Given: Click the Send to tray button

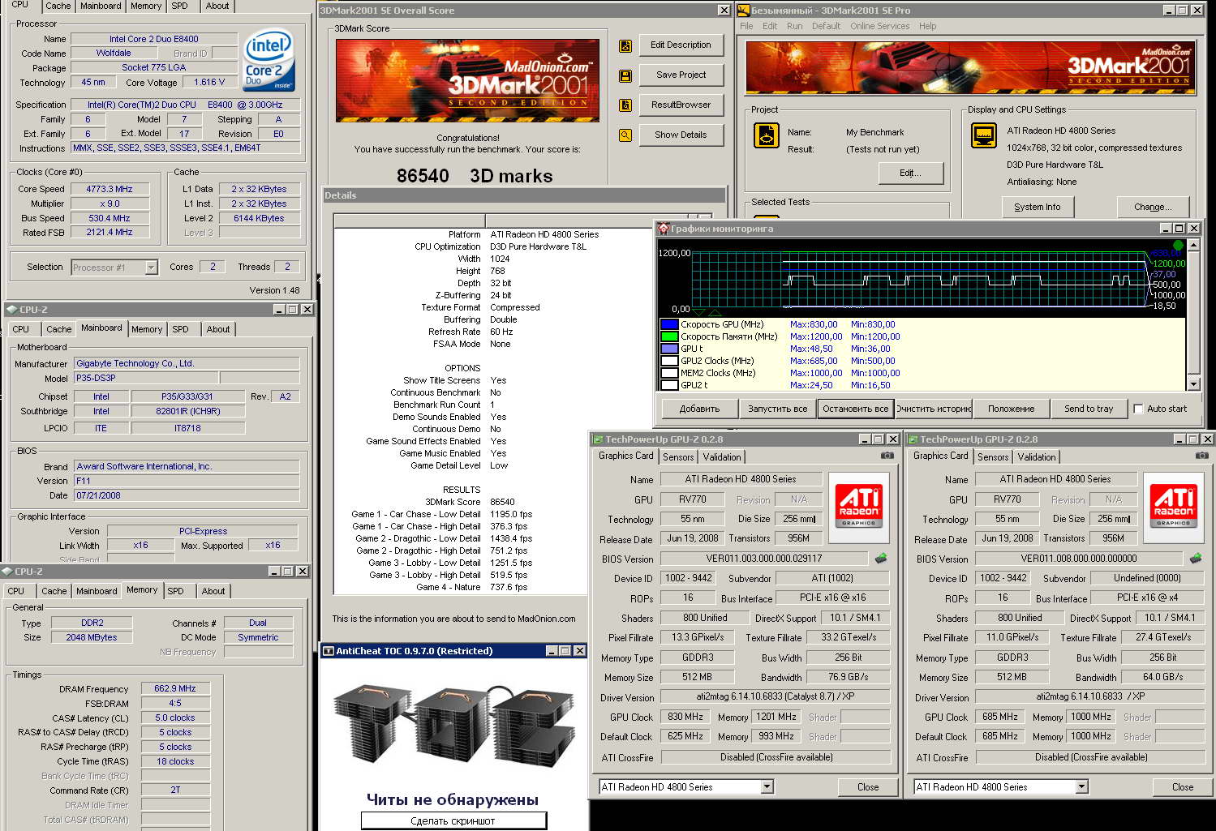Looking at the screenshot, I should coord(1089,409).
